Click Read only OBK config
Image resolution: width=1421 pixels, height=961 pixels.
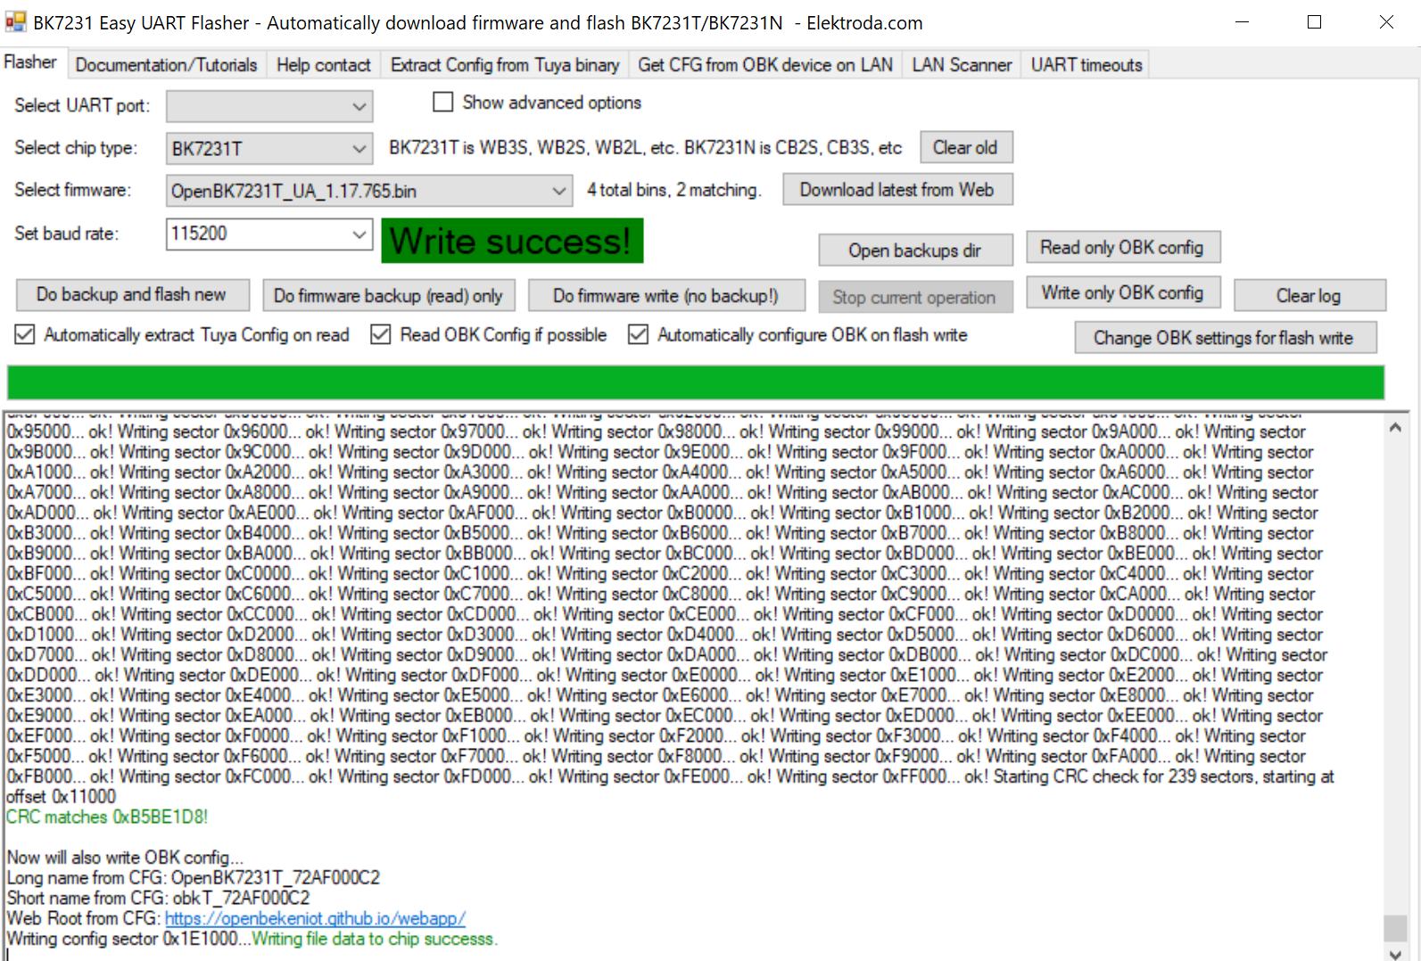point(1122,248)
